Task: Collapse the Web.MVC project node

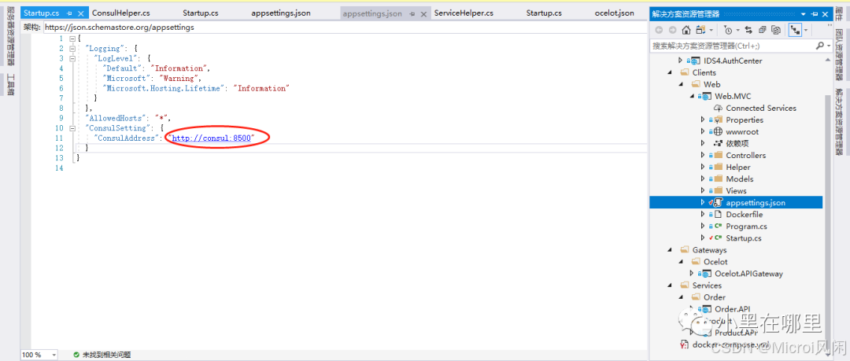Action: pyautogui.click(x=693, y=97)
